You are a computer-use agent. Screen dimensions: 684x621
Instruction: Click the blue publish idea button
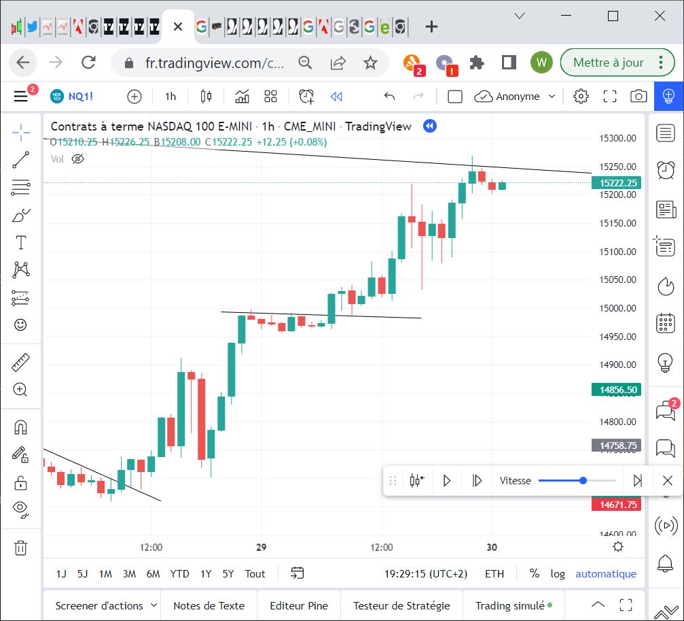click(668, 96)
